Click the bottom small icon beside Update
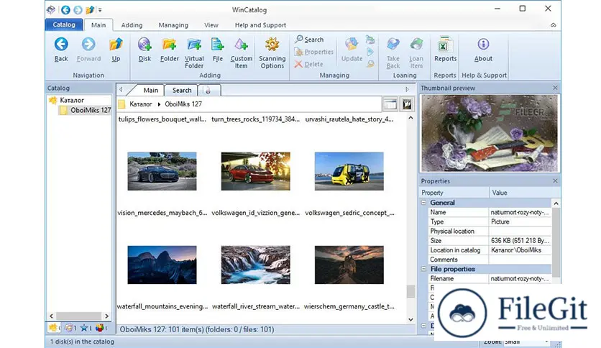This screenshot has width=601, height=348. (x=370, y=64)
